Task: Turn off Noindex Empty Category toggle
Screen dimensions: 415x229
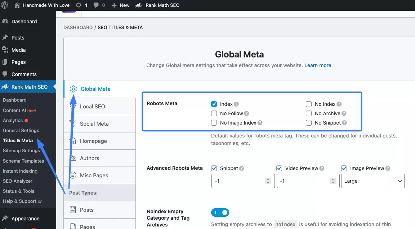Action: tap(220, 212)
